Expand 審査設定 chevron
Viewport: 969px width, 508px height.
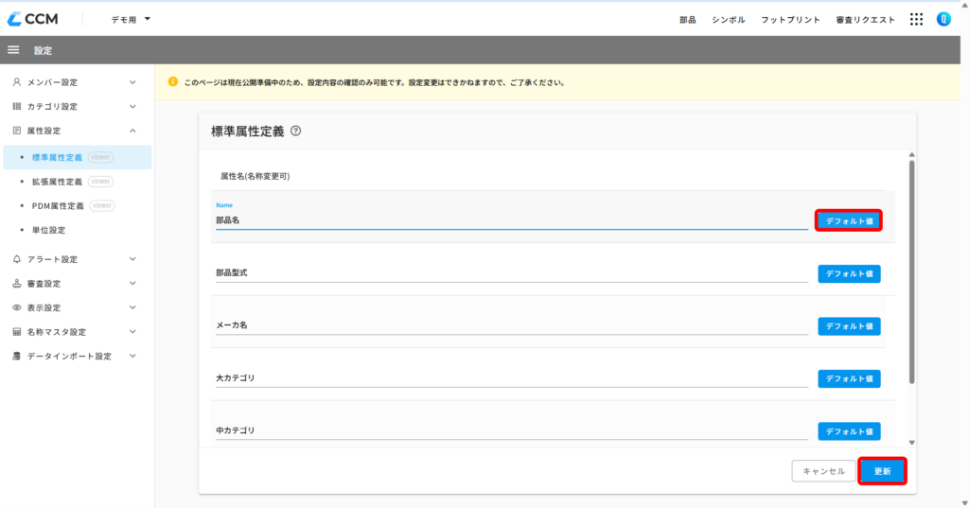(132, 283)
